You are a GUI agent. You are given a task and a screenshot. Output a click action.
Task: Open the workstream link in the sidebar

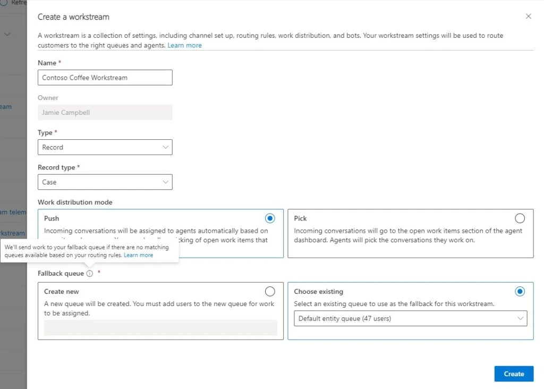click(13, 233)
